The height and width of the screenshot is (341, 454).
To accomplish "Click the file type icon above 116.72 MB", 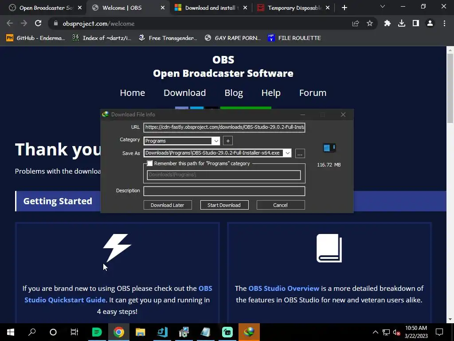I will [329, 148].
